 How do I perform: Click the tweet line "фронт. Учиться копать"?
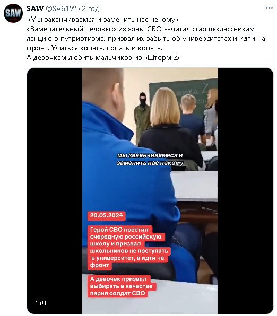[x=94, y=48]
